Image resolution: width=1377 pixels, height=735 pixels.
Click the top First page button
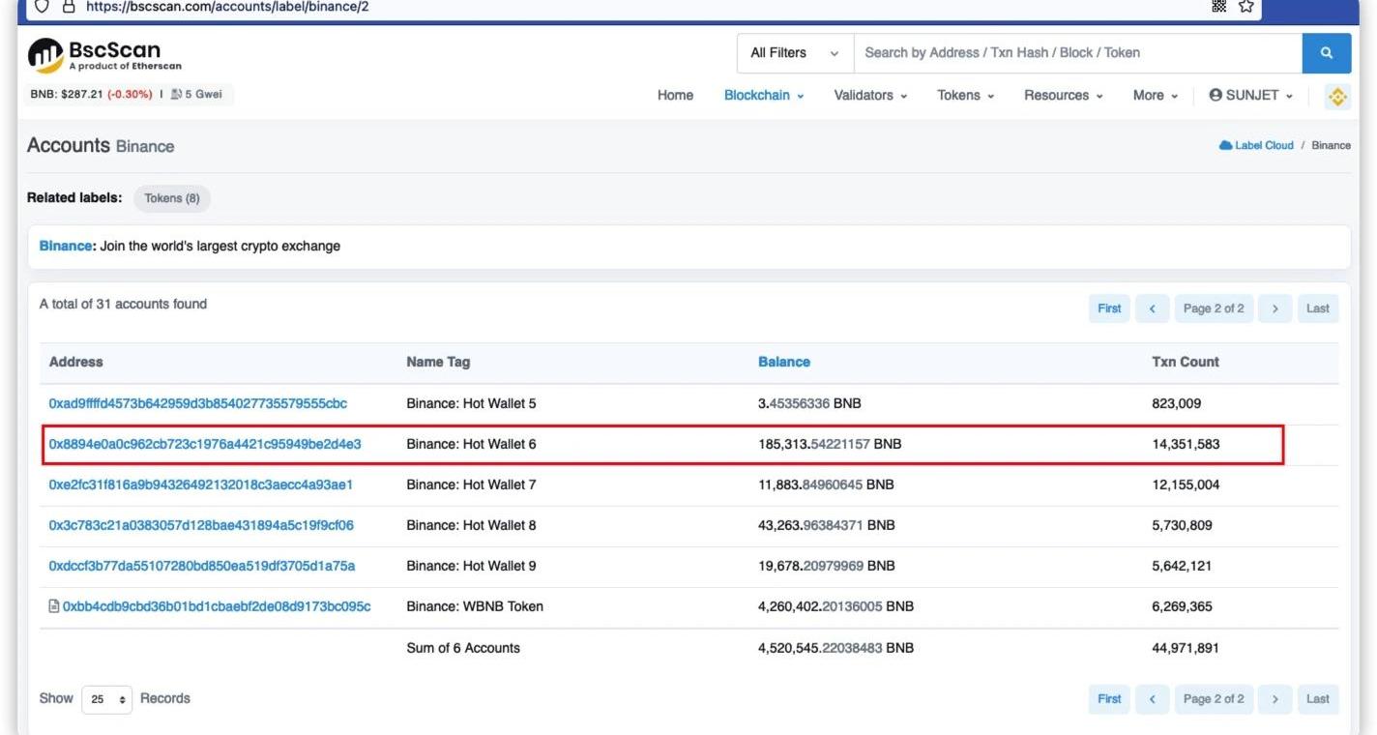tap(1109, 309)
